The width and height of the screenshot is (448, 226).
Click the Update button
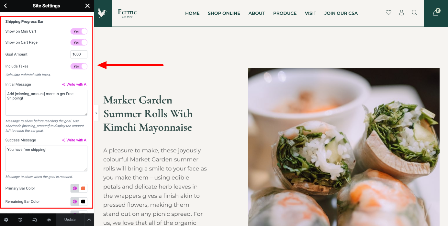pos(70,220)
